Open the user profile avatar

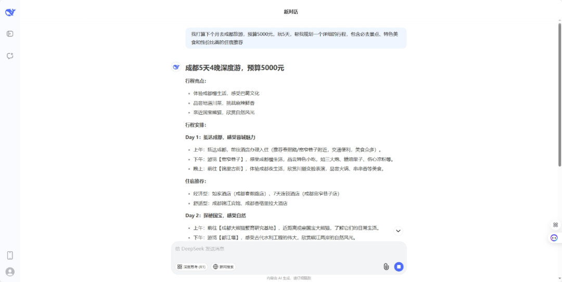10,272
